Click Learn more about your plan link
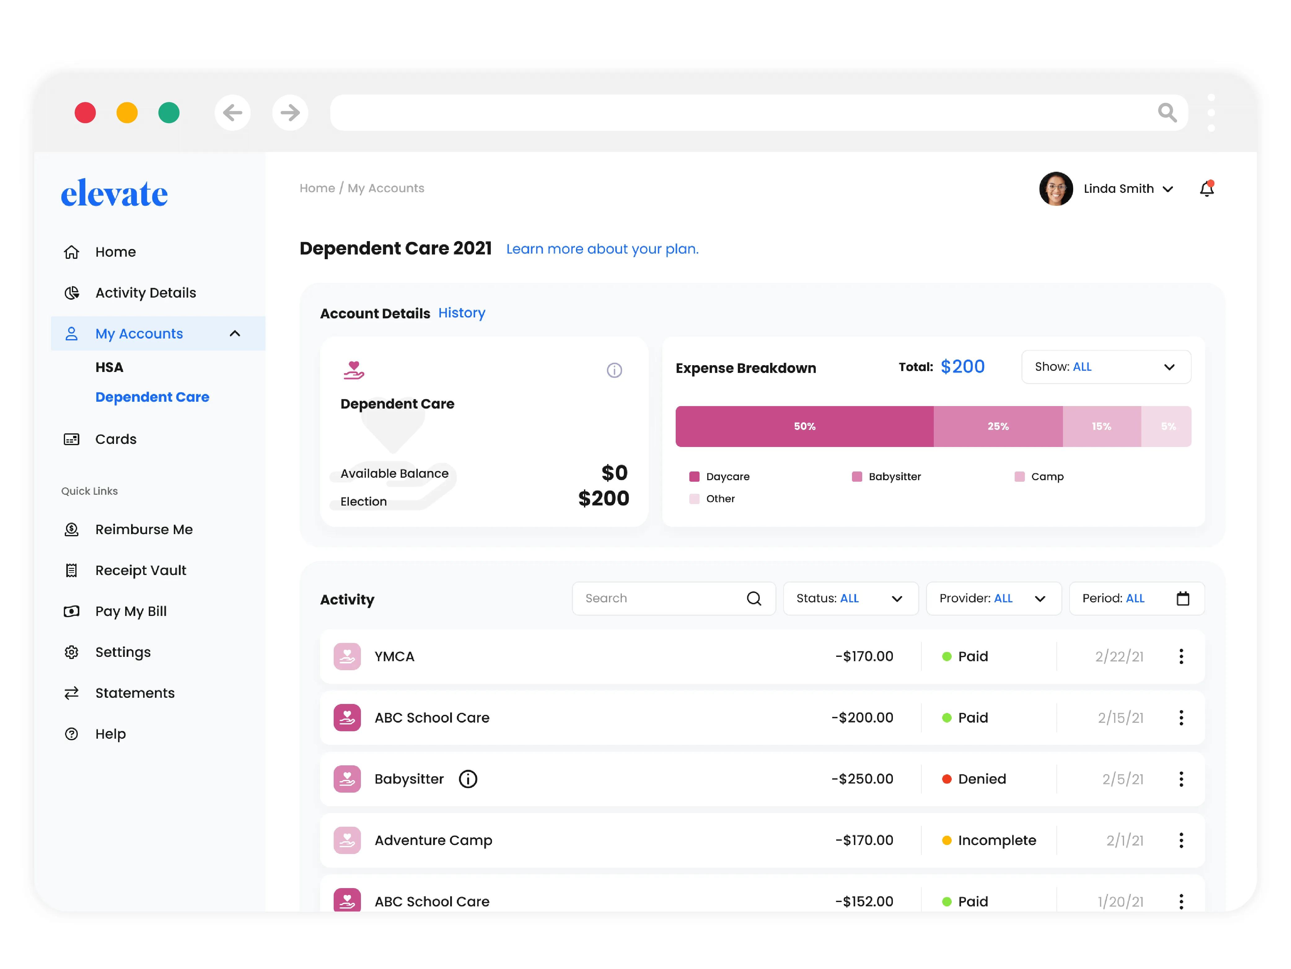This screenshot has width=1291, height=969. pyautogui.click(x=602, y=249)
